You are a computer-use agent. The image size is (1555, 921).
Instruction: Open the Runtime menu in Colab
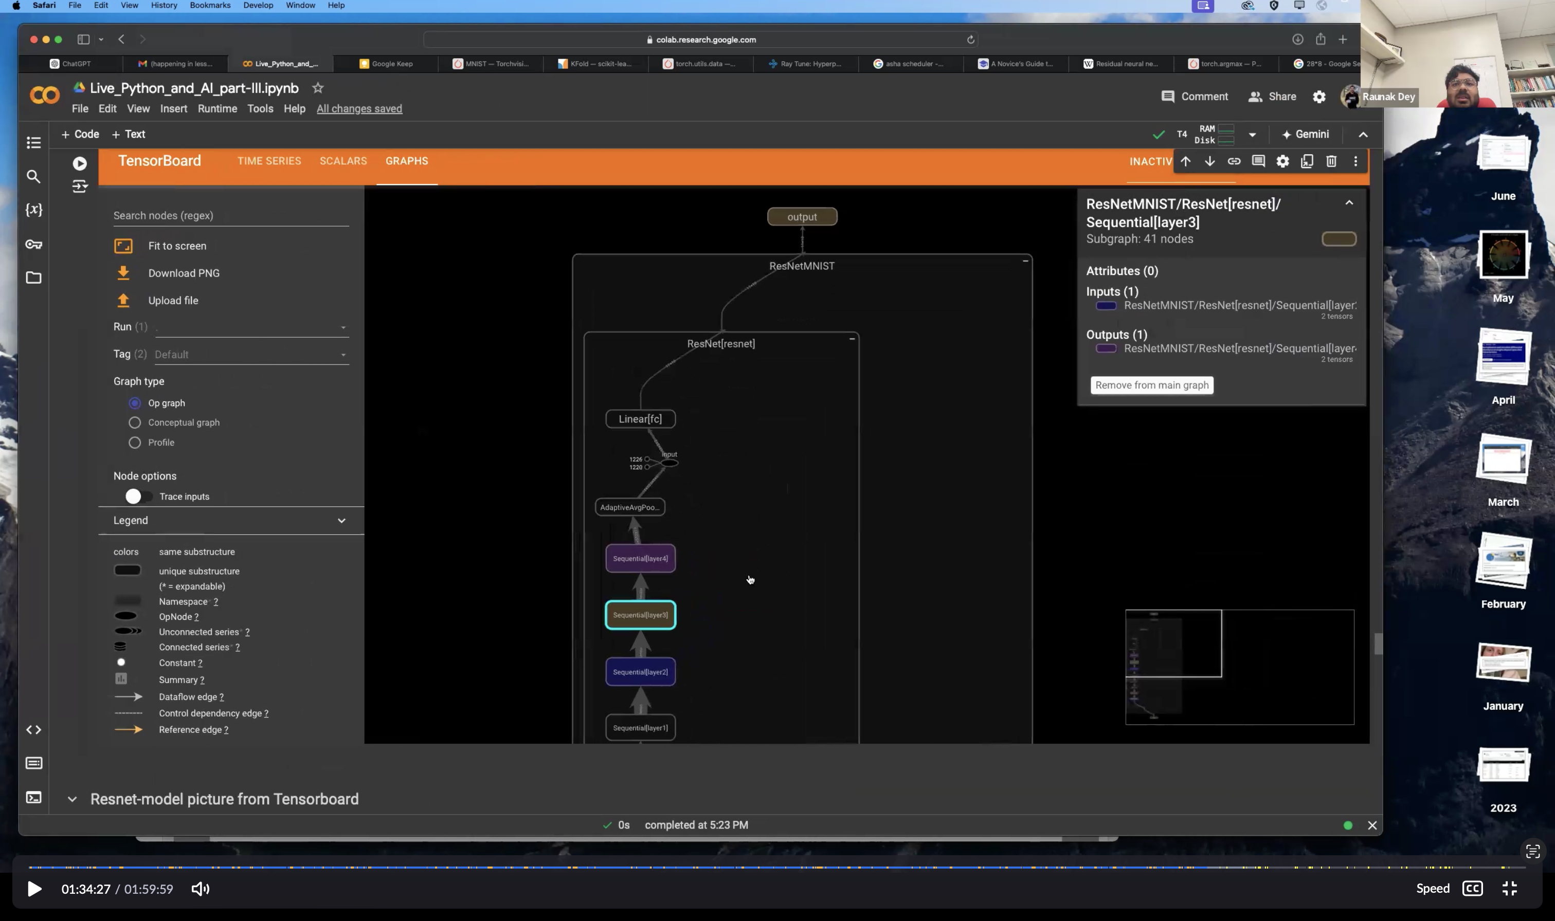(218, 108)
